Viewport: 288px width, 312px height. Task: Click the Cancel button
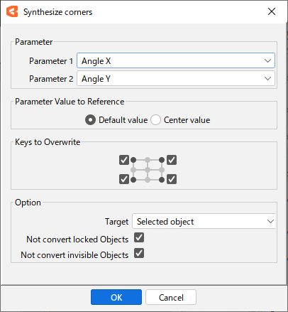(x=171, y=297)
